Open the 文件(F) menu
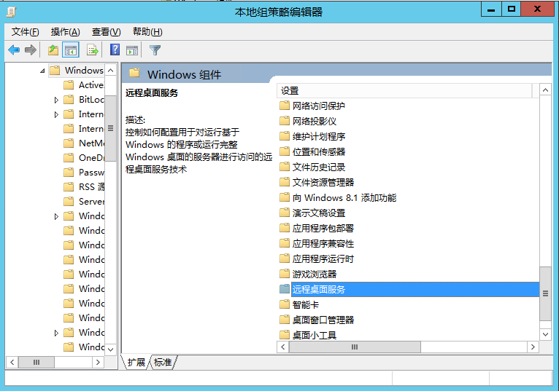The image size is (559, 391). coord(25,32)
